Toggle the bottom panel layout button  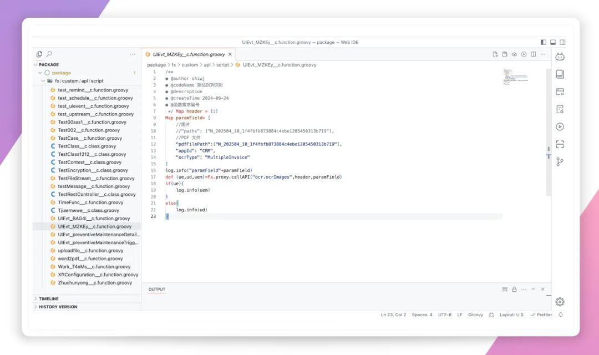point(553,42)
